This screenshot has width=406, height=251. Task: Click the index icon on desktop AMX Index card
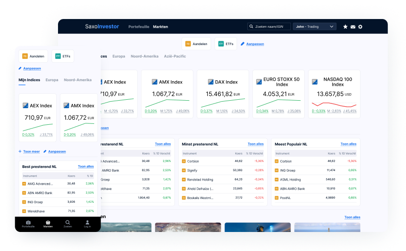[155, 82]
